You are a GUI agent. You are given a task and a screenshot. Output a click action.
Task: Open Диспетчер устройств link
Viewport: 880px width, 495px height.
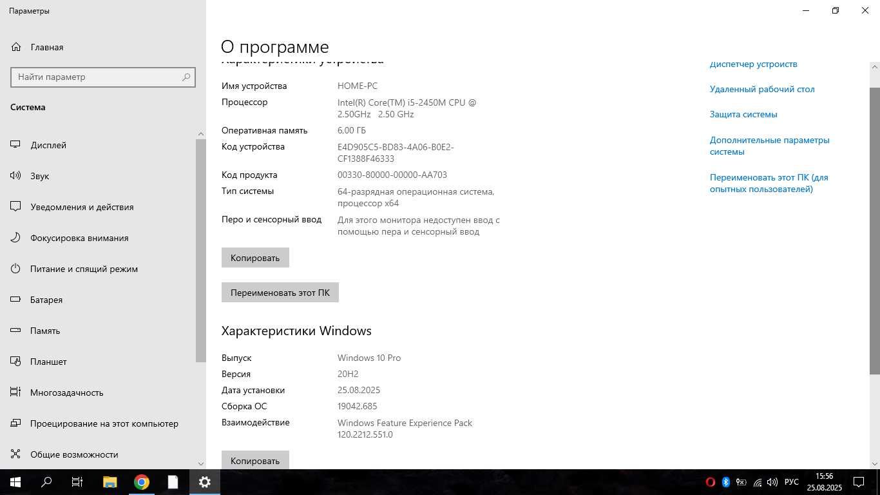pos(754,64)
